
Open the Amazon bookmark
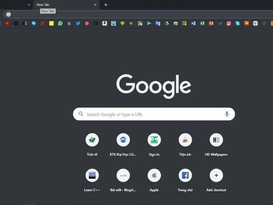point(104,23)
